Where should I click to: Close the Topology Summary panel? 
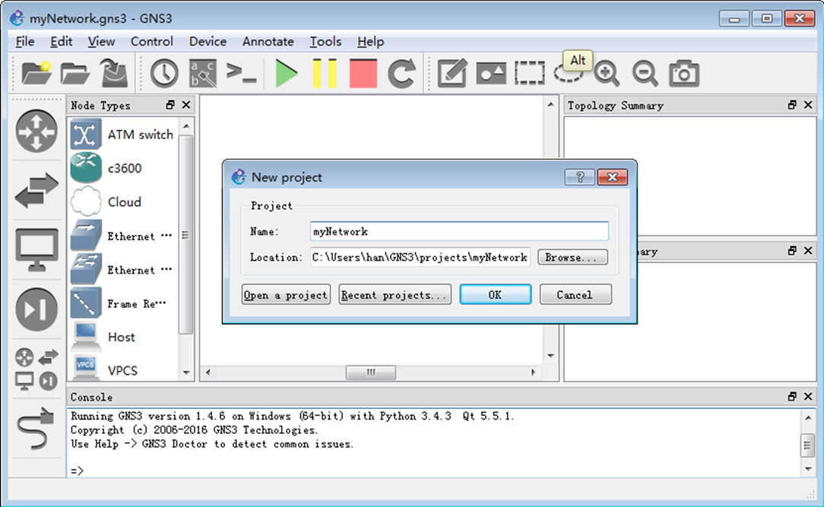coord(808,105)
